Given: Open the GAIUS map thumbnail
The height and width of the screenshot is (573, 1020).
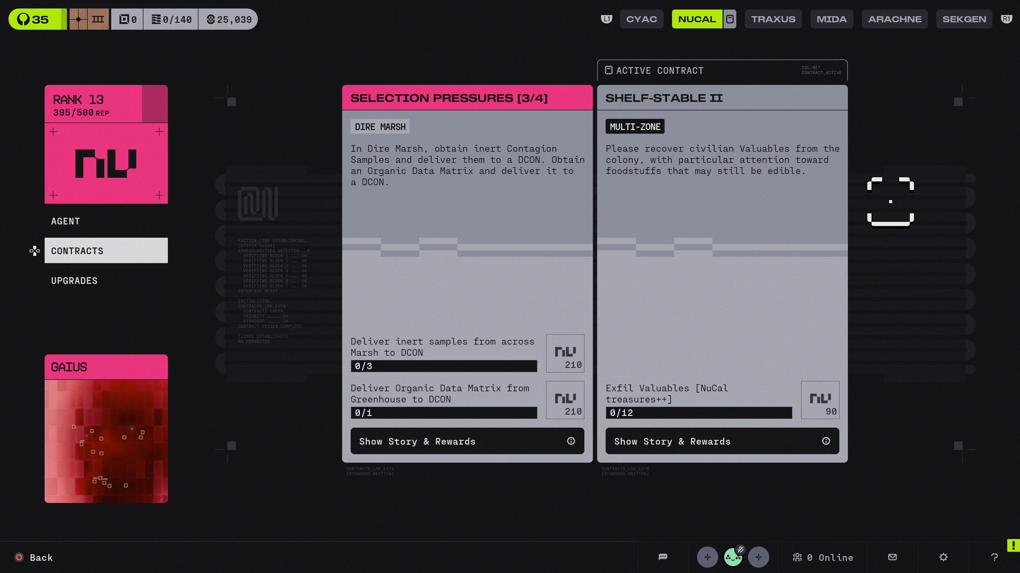Looking at the screenshot, I should (x=106, y=441).
